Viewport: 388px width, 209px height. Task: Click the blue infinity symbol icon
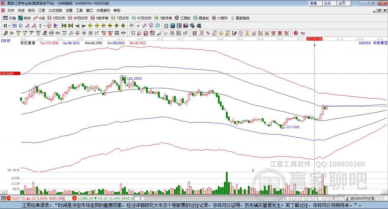(x=303, y=33)
